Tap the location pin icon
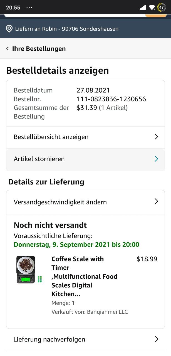This screenshot has width=171, height=356. tap(9, 29)
